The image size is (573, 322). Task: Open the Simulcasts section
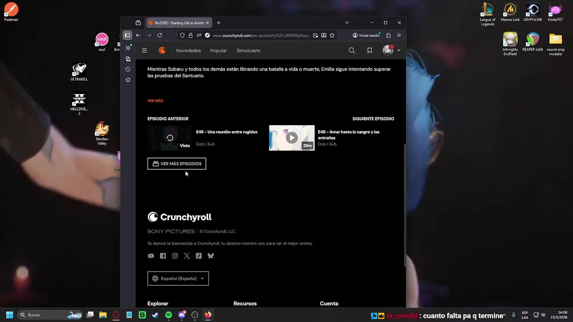coord(248,51)
